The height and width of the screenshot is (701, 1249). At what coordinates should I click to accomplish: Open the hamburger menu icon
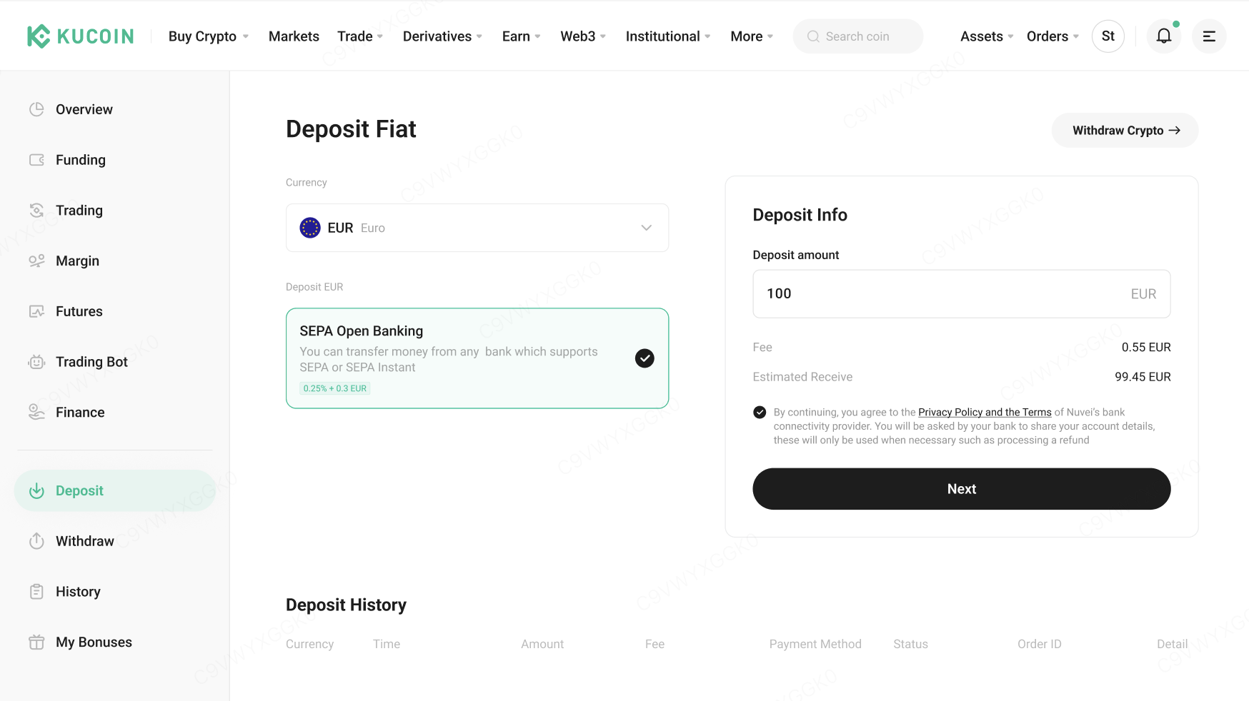[x=1209, y=36]
